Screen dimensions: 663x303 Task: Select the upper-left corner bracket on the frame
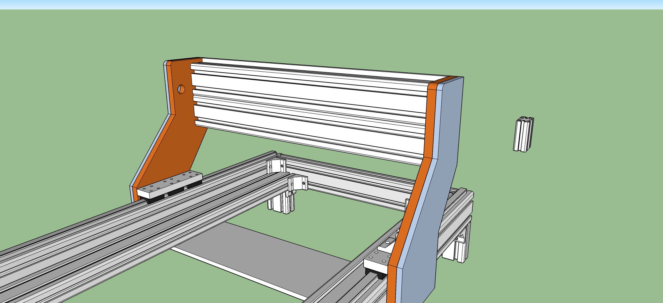click(x=276, y=165)
